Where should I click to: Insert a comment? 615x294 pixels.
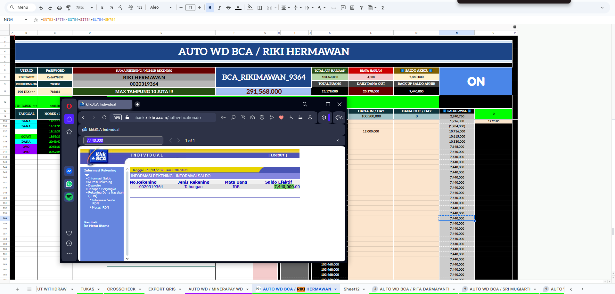point(343,8)
